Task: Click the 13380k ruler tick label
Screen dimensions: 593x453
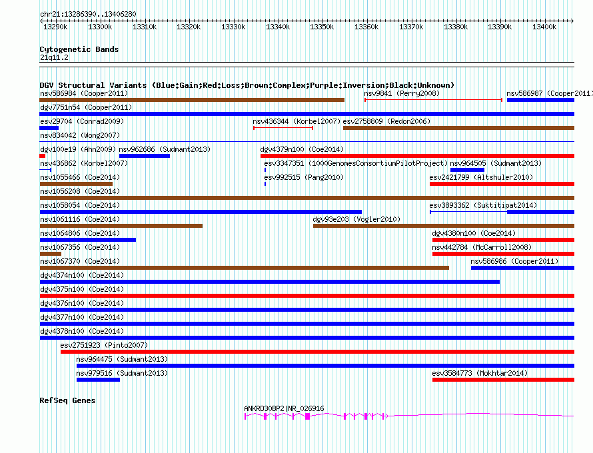Action: [x=456, y=27]
